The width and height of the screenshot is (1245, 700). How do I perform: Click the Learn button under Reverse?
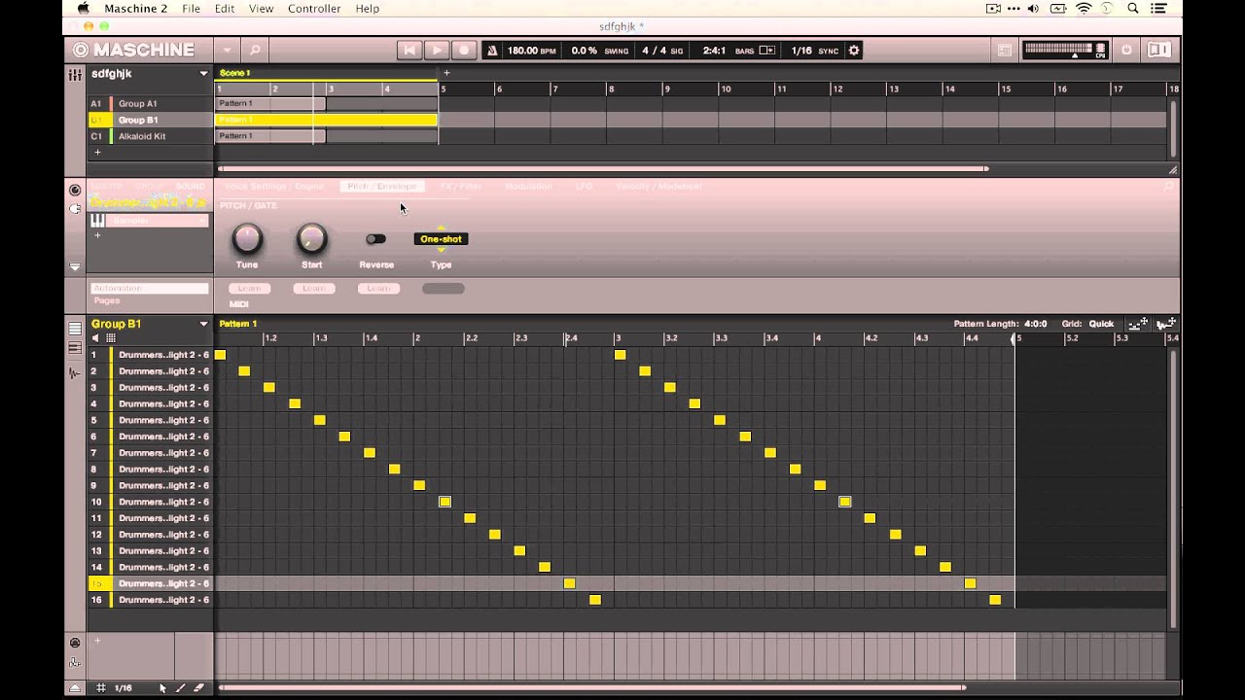[x=378, y=289]
